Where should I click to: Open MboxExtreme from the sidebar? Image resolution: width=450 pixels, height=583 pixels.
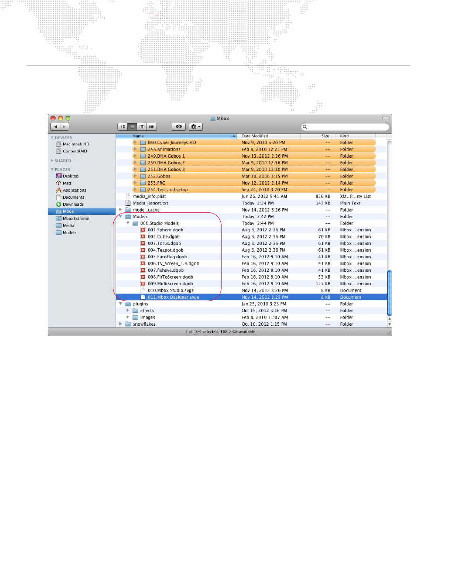(x=75, y=219)
